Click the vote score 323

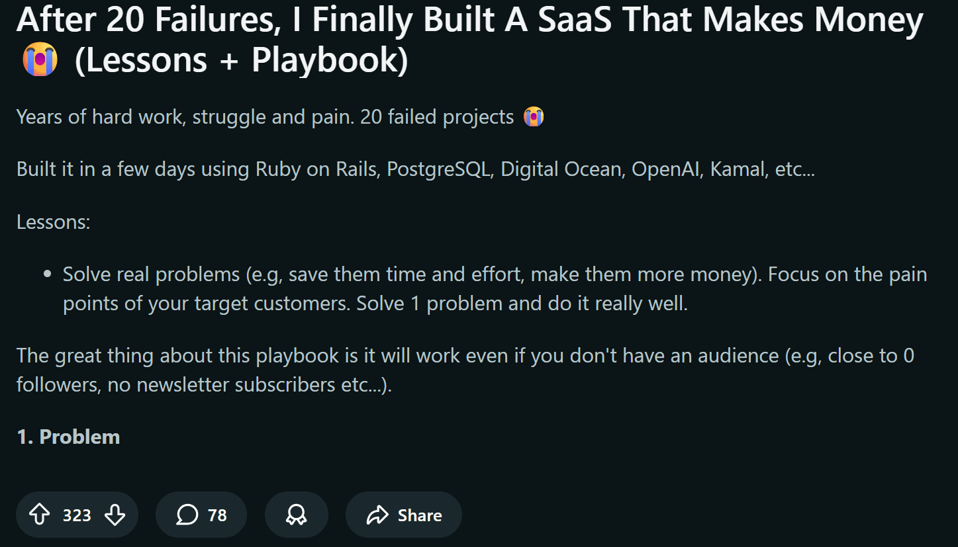pos(77,515)
